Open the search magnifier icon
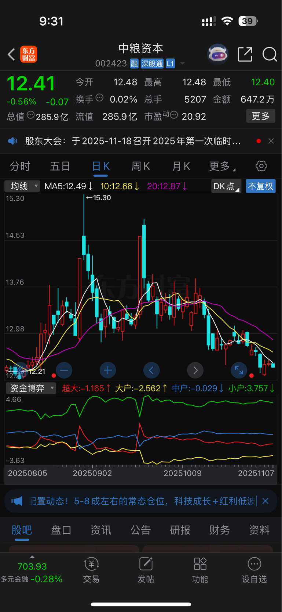This screenshot has height=612, width=282. [270, 54]
